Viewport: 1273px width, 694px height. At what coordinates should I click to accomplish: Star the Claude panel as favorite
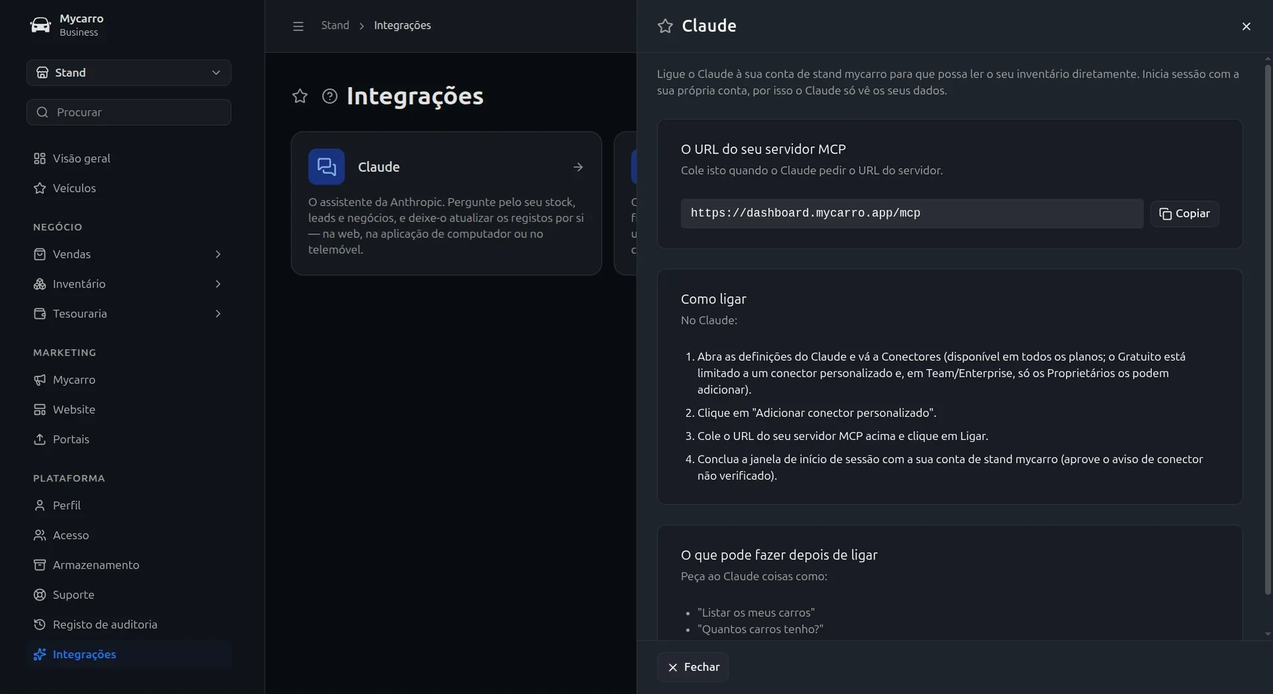pos(665,26)
